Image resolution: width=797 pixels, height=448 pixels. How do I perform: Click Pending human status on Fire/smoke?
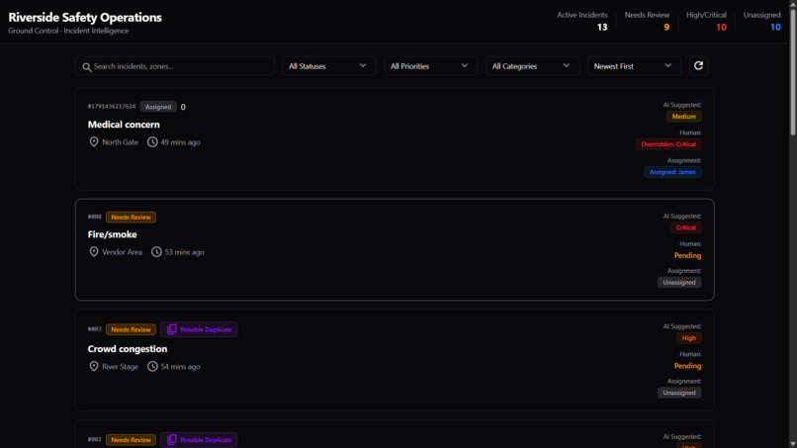click(687, 255)
